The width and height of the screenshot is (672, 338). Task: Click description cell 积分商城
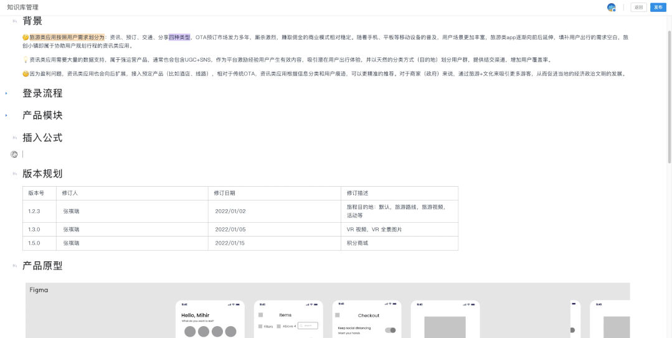pos(399,243)
